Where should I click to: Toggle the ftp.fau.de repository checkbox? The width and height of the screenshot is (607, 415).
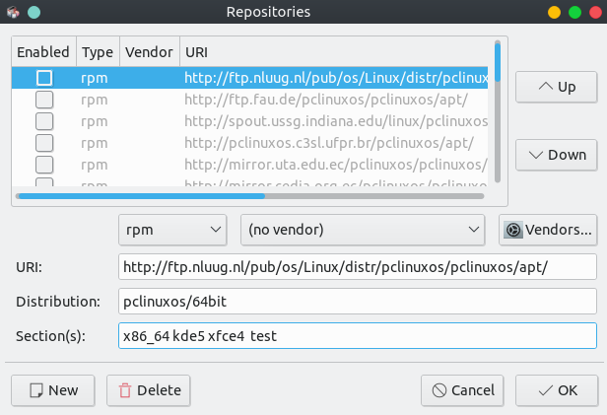pos(44,100)
